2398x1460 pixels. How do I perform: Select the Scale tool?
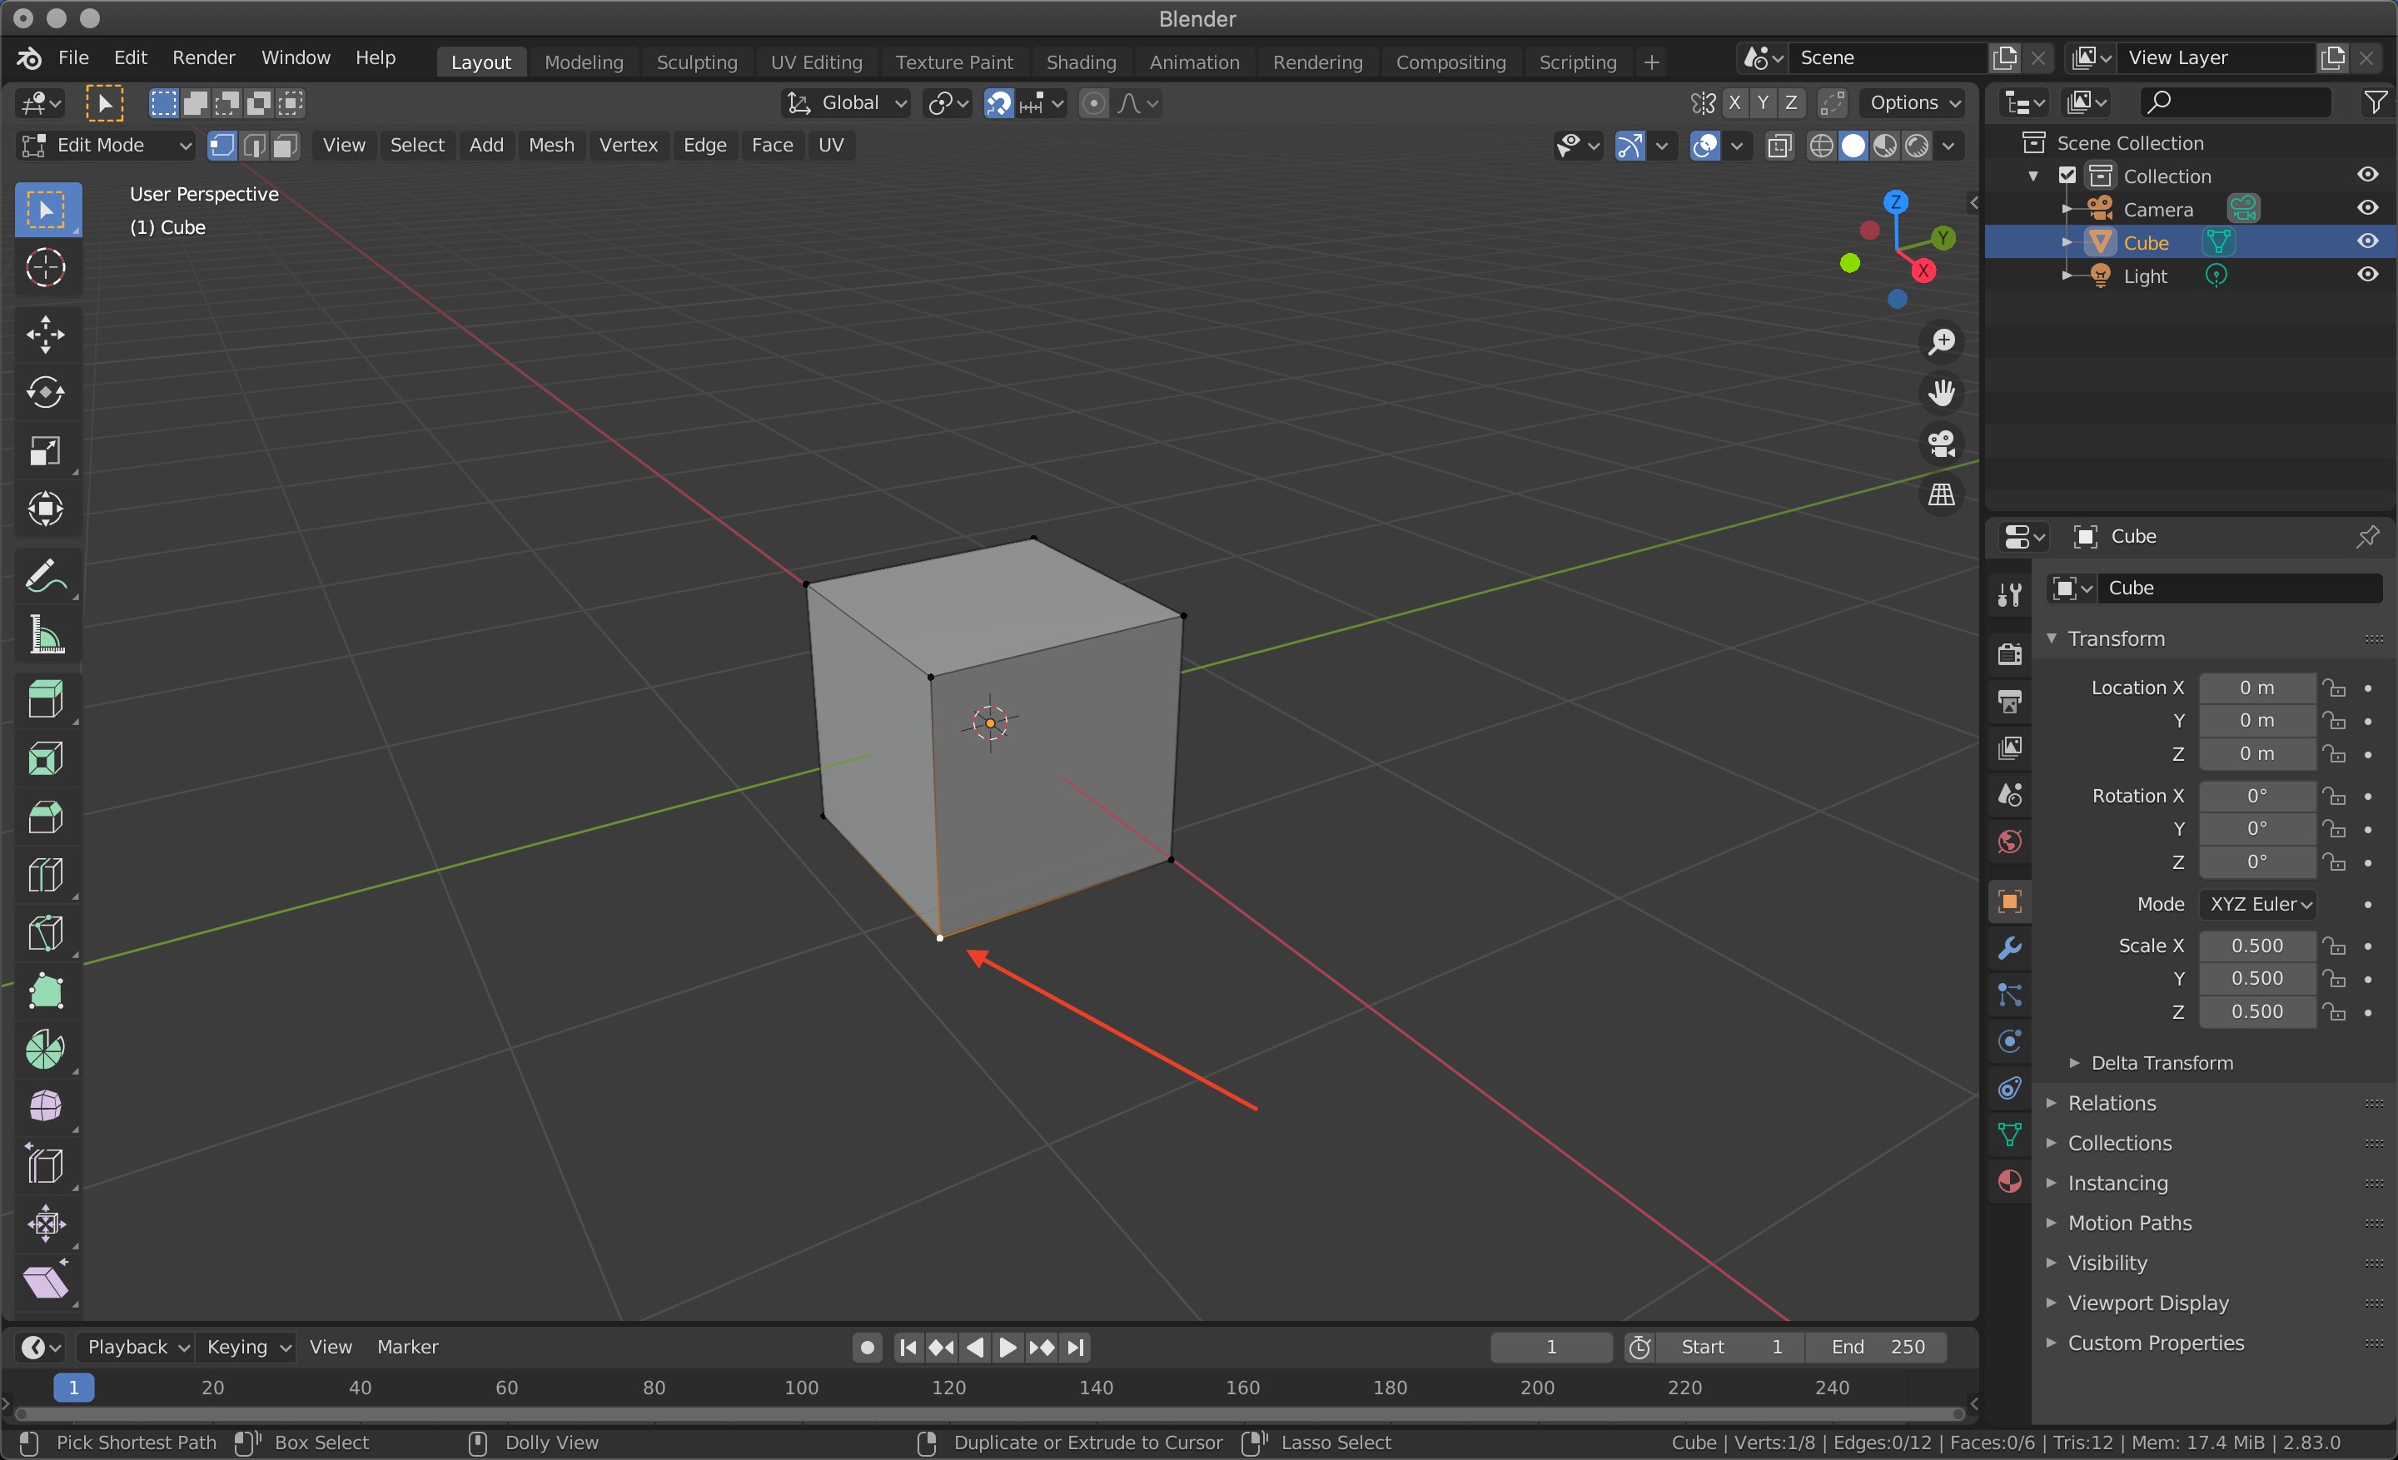click(46, 451)
